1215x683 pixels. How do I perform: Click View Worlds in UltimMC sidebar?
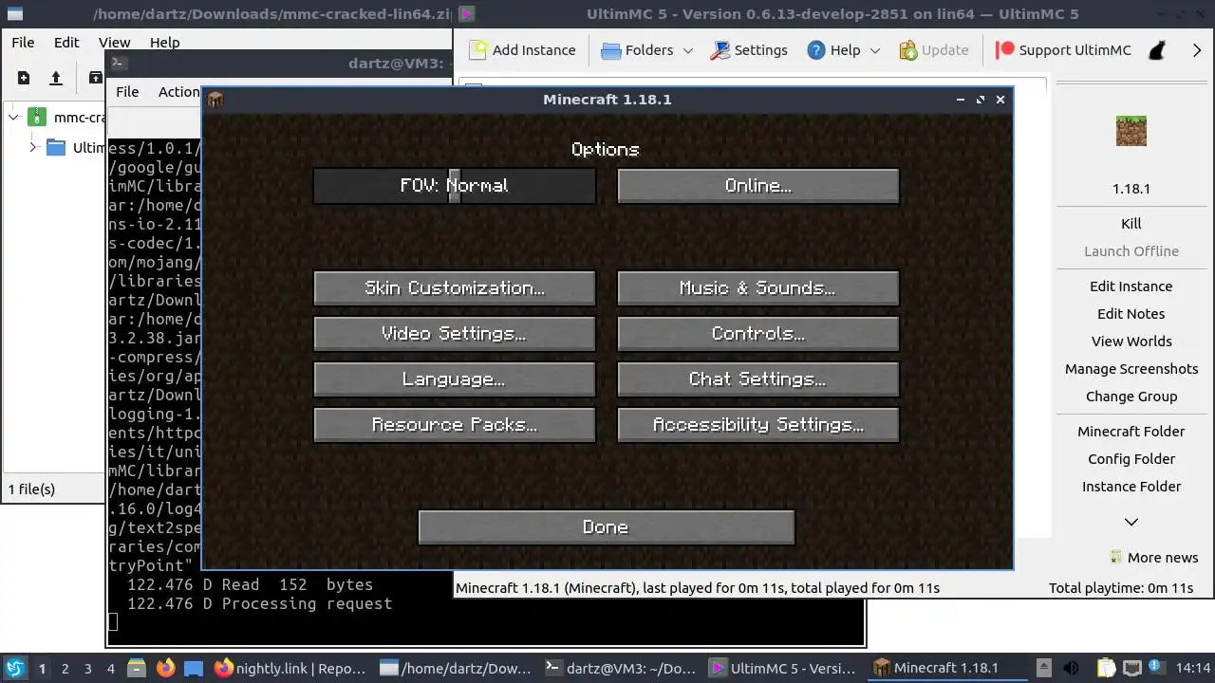pos(1131,341)
